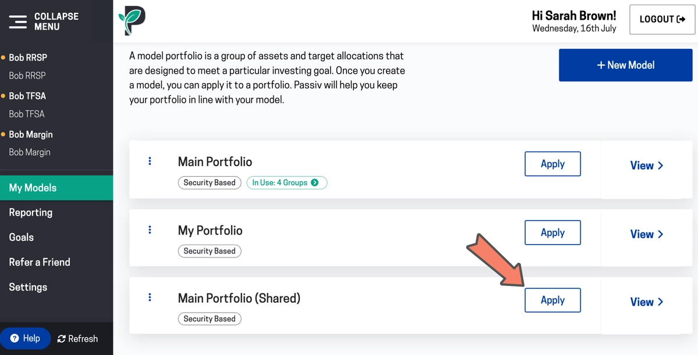Click the Collapse Menu hamburger icon
Viewport: 698px width, 355px height.
pos(18,21)
